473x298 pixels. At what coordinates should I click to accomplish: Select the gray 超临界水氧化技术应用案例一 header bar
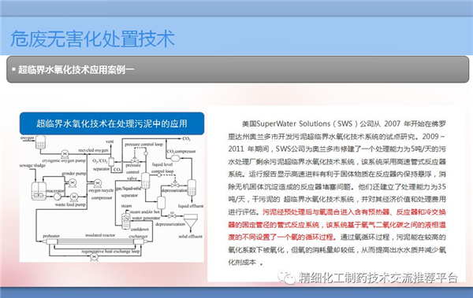click(238, 69)
